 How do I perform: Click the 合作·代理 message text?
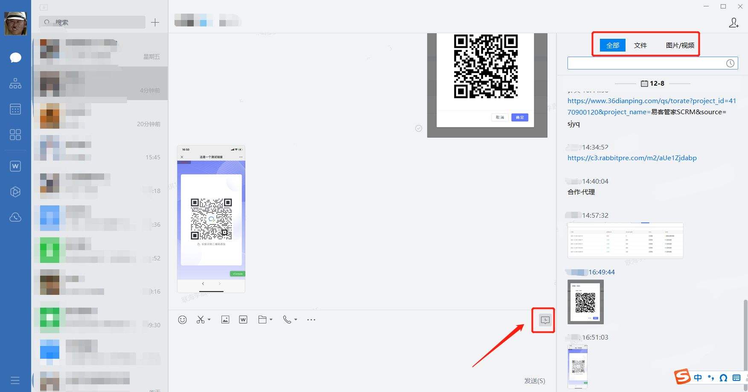[x=581, y=192]
